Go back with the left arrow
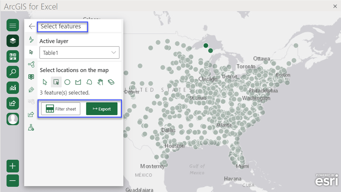Screen dimensions: 341x192 click(32, 26)
